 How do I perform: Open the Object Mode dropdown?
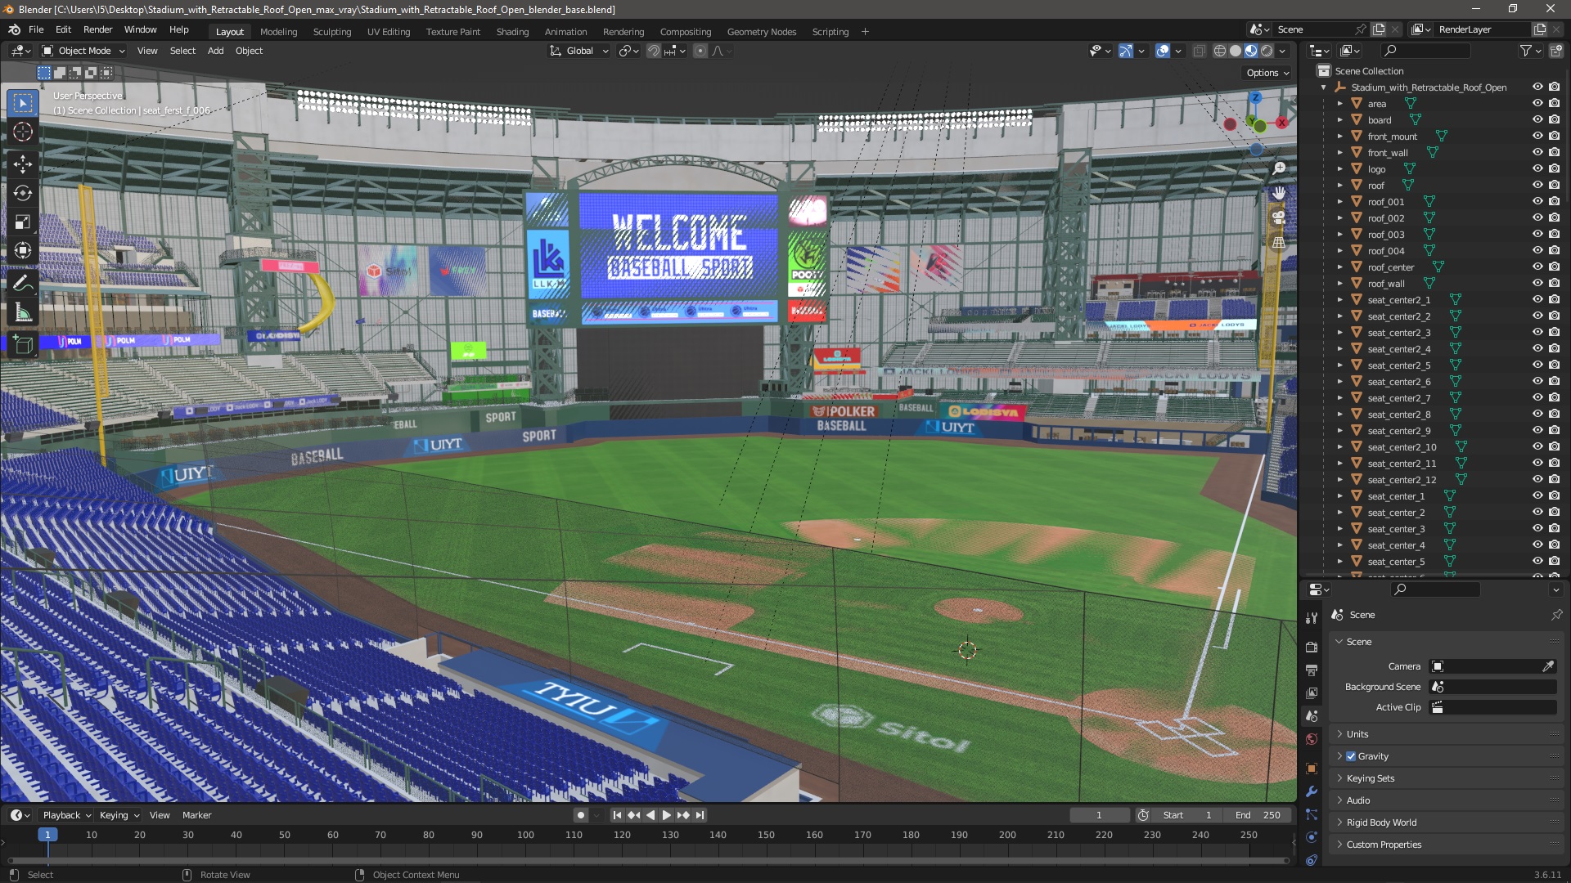click(x=83, y=51)
